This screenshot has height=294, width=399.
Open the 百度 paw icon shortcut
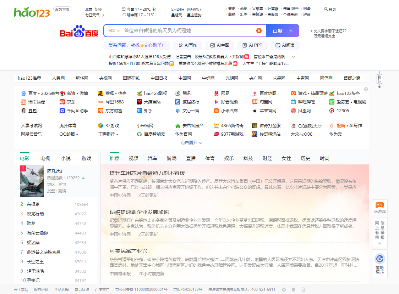(x=23, y=94)
